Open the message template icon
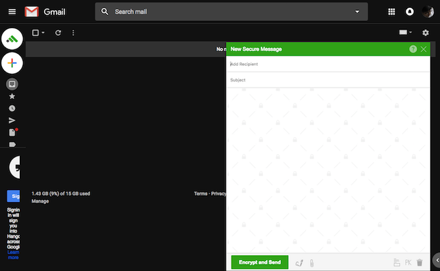This screenshot has width=440, height=271. [x=397, y=262]
